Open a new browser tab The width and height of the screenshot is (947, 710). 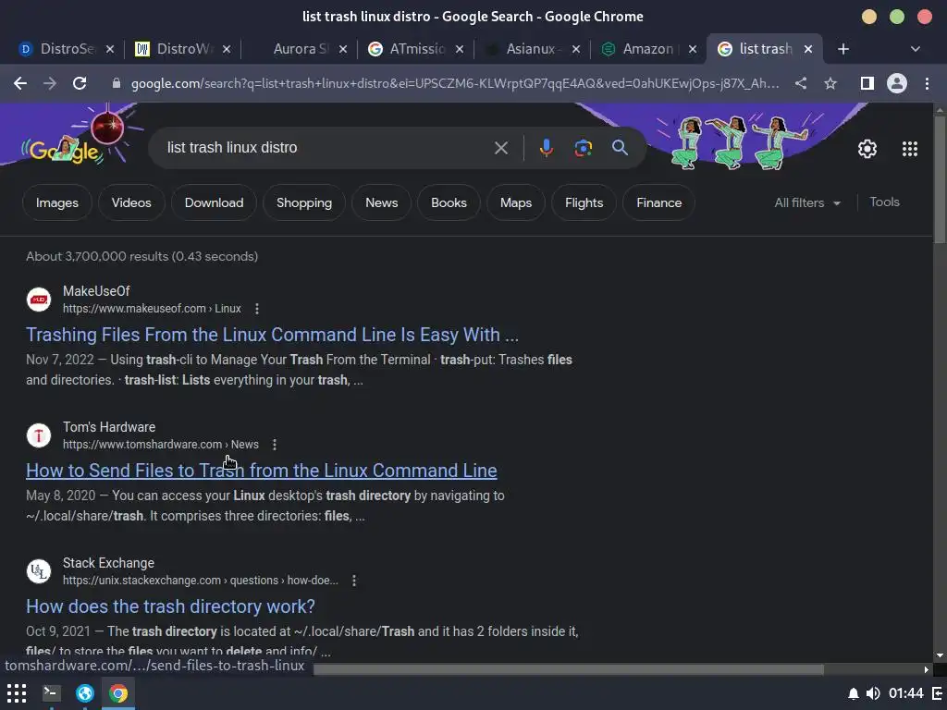click(843, 49)
